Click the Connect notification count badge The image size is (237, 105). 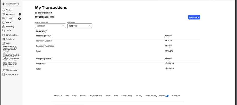click(x=19, y=19)
